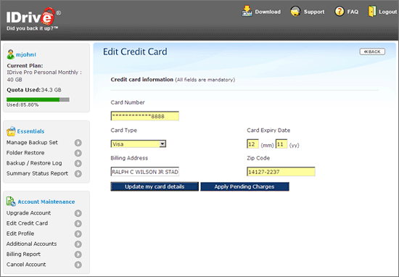Screen dimensions: 399x277
Task: Open the FAQ link in the header
Action: coord(353,12)
